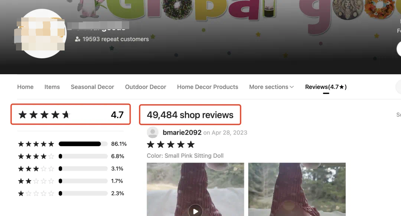Open the Outdoor Decor section
The image size is (401, 216).
pos(146,87)
